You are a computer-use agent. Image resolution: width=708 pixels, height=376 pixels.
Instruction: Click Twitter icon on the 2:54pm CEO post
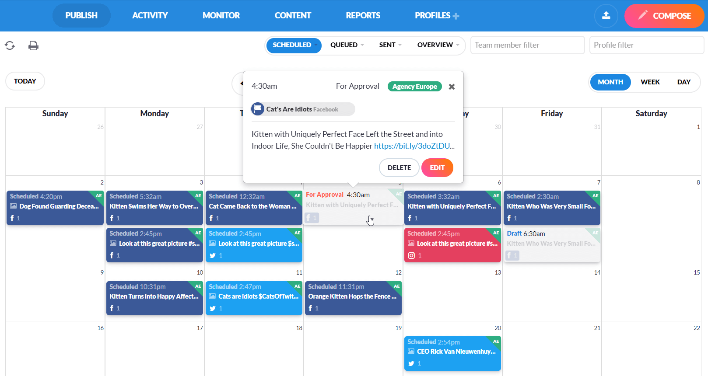[x=411, y=363]
